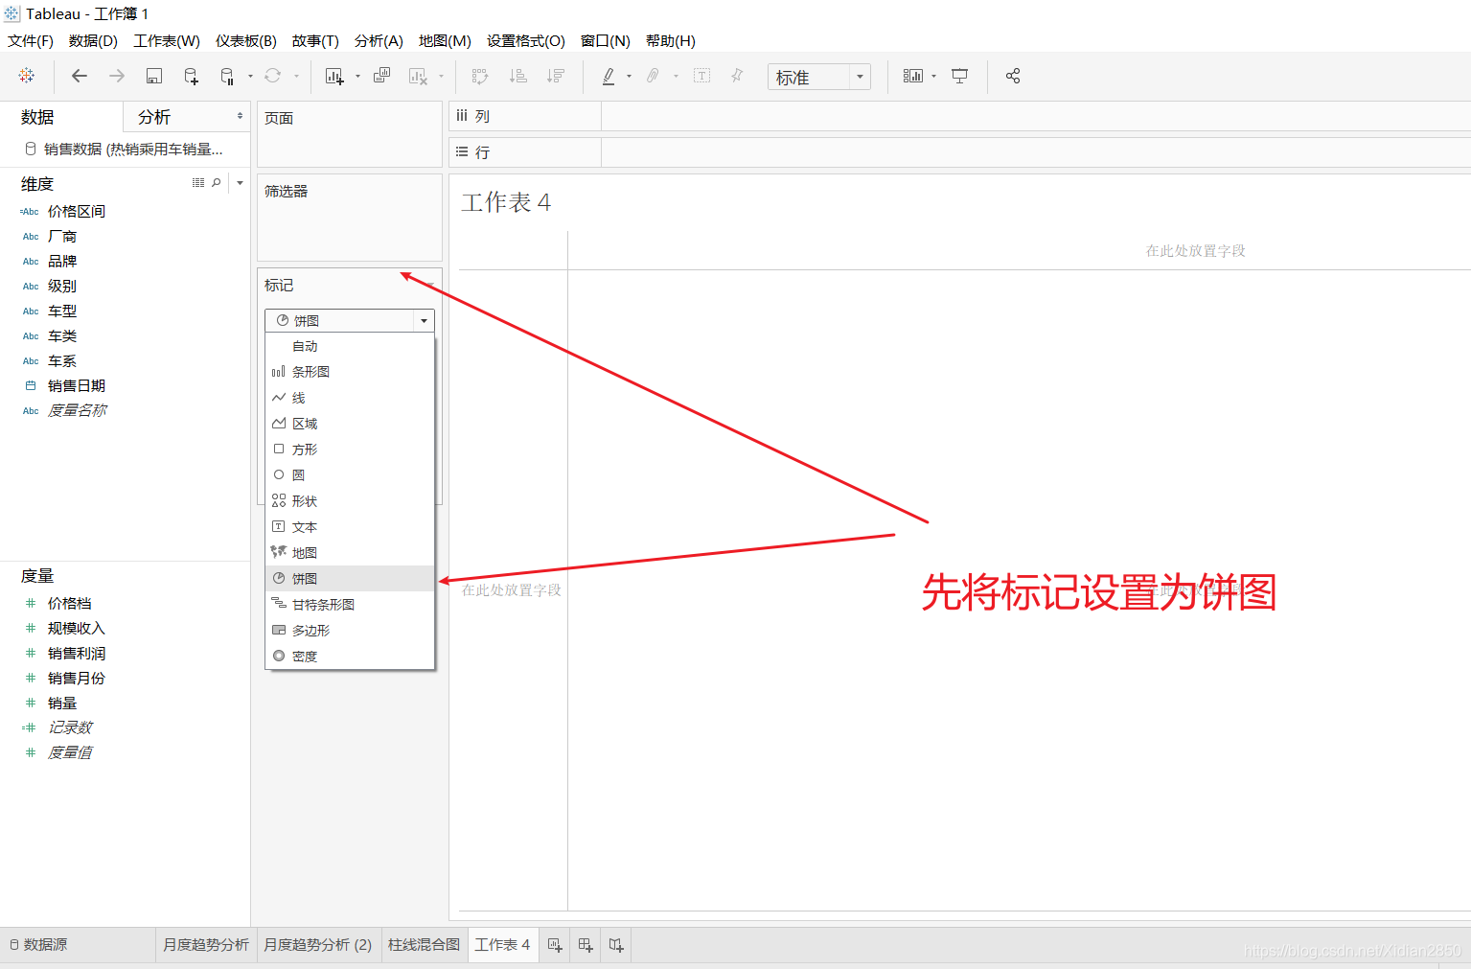Expand the new worksheet dropdown arrow
Screen dimensions: 1471x969
(x=357, y=76)
